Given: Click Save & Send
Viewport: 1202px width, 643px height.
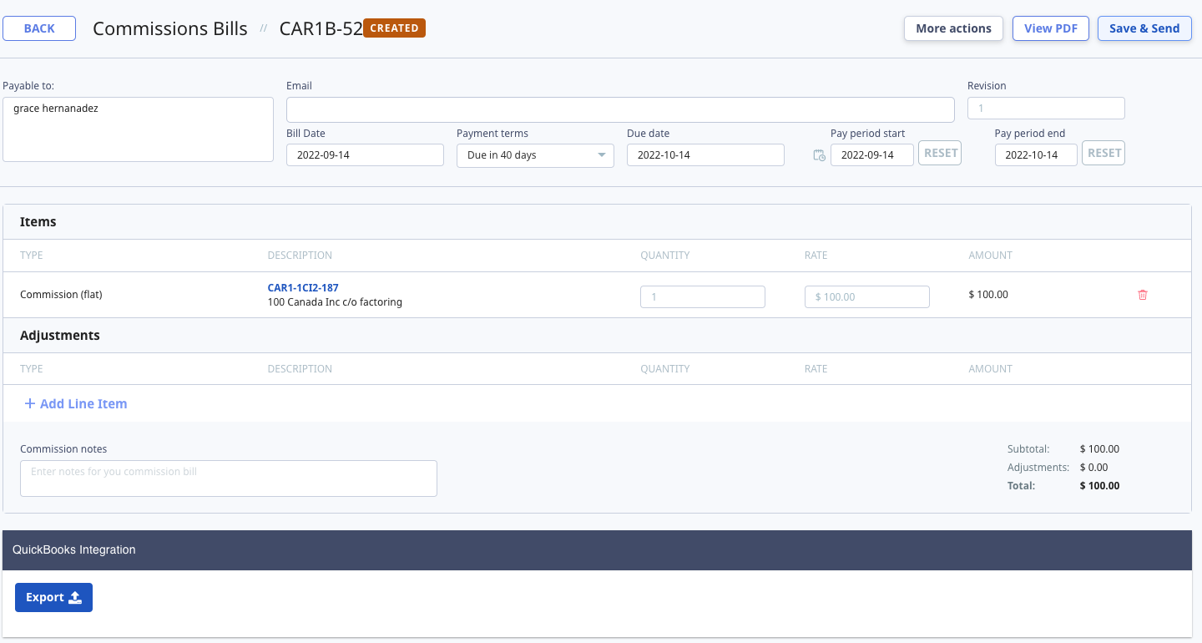Looking at the screenshot, I should point(1144,28).
